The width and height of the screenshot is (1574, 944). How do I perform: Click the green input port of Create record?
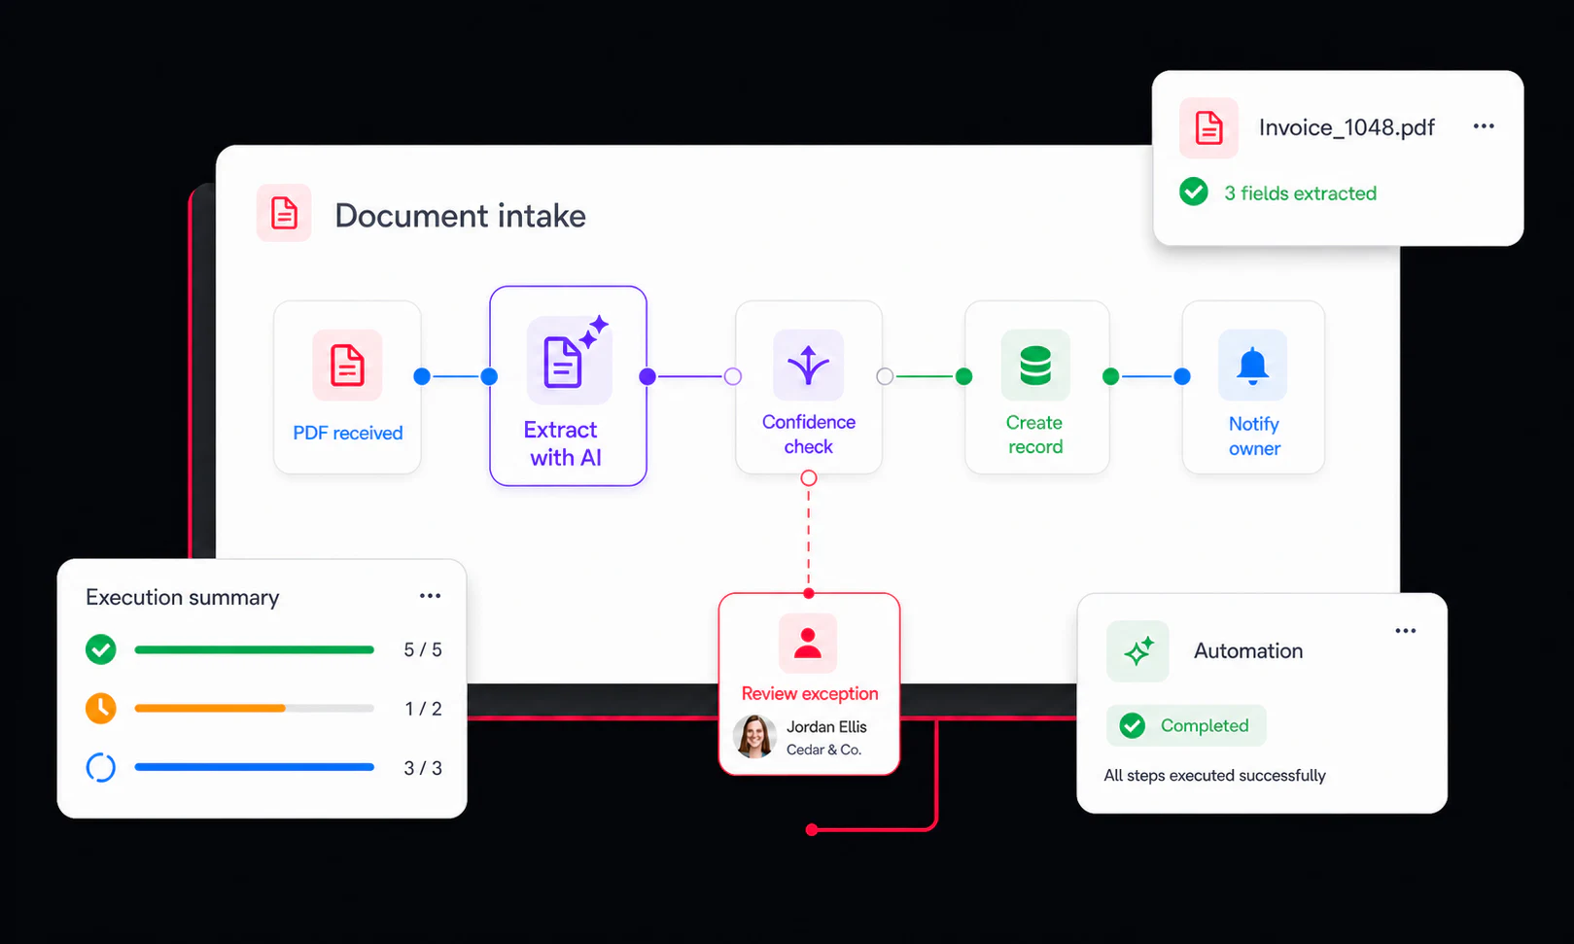click(964, 376)
